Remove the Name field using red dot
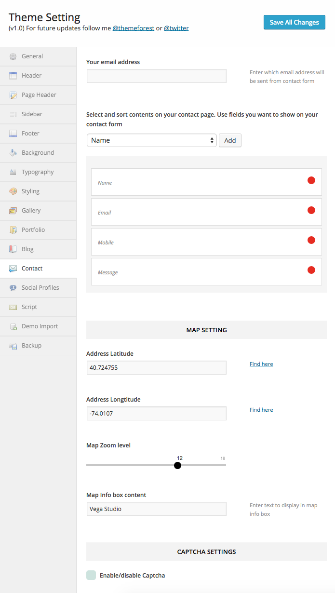 [311, 180]
